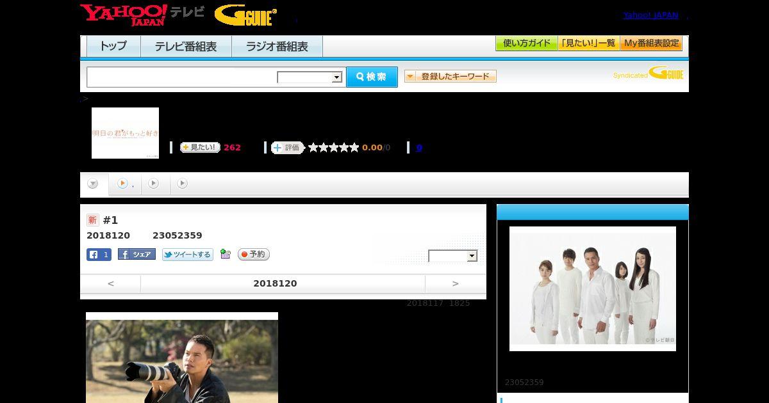Screen dimensions: 769x403
Task: Rate using the five-star rating bar
Action: [x=333, y=147]
